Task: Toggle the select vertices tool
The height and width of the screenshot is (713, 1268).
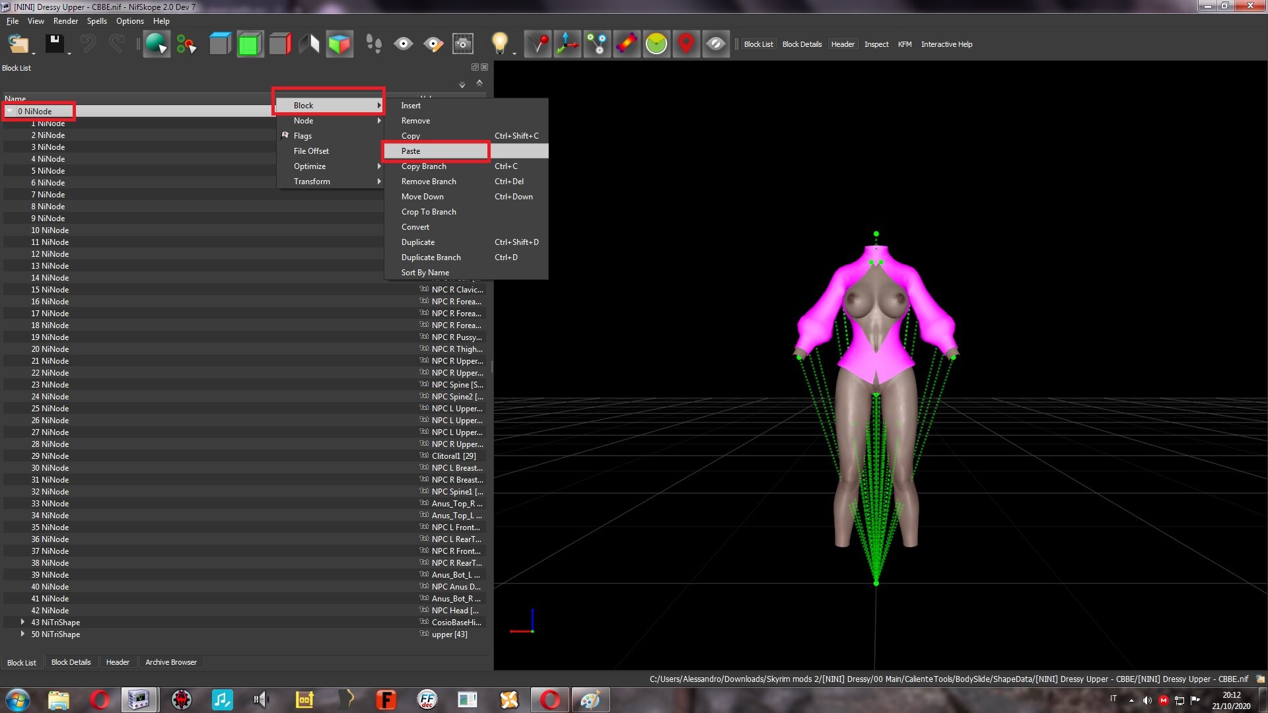Action: click(187, 44)
